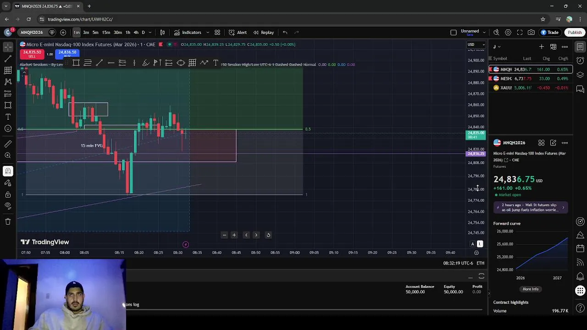This screenshot has height=330, width=587.
Task: Open the timezone 08:32:19 UTC-6 selector
Action: click(x=458, y=263)
